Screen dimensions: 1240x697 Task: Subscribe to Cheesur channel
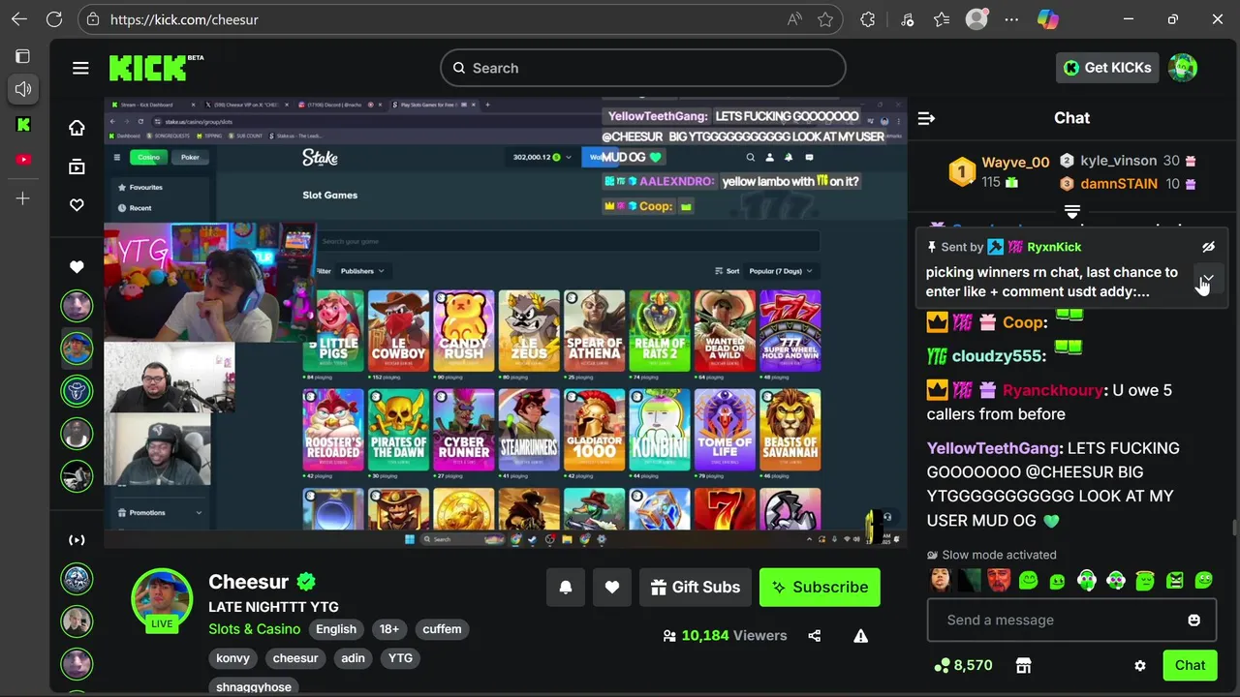tap(820, 587)
